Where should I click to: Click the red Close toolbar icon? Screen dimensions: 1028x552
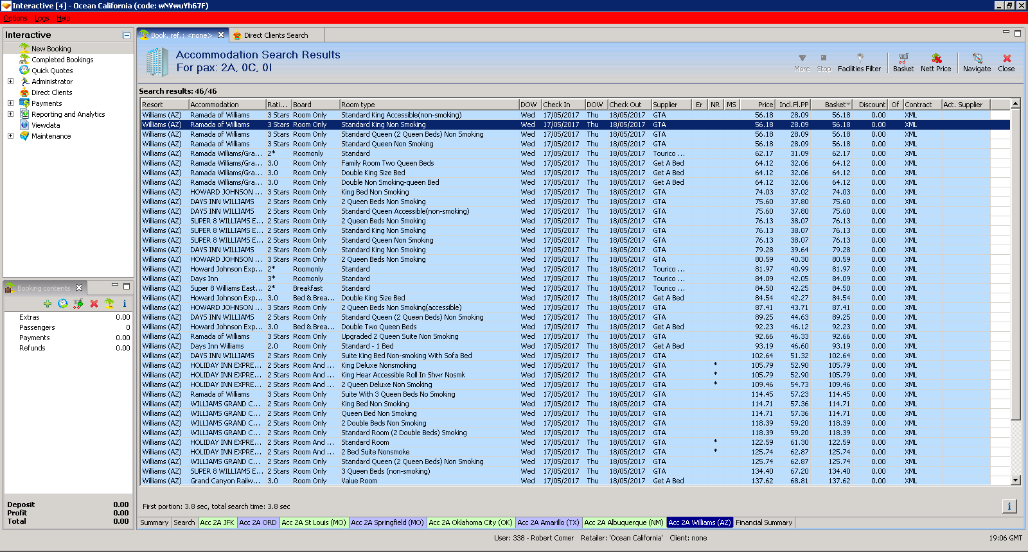(x=1006, y=62)
